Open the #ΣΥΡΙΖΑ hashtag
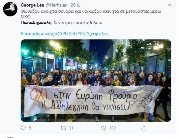The image size is (179, 138). tap(63, 34)
